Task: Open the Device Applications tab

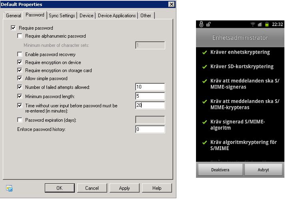Action: (x=117, y=16)
